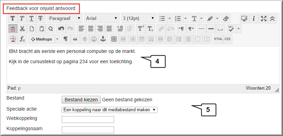Justify text fully
Image resolution: width=283 pixels, height=136 pixels.
coord(109,29)
